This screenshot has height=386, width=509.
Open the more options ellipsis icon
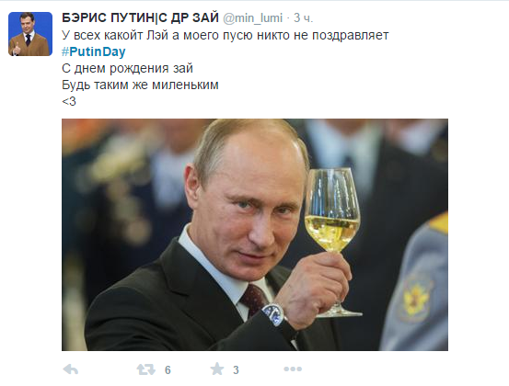[x=293, y=369]
